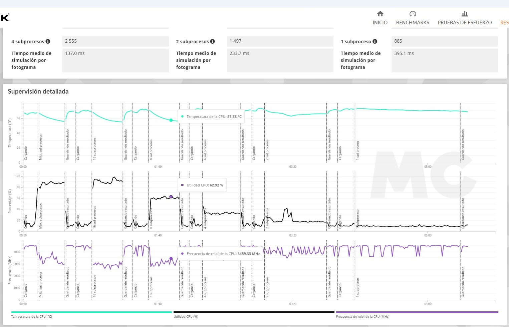The image size is (509, 327).
Task: Toggle the Utilidad CPU (%) legend label
Action: pos(186,317)
